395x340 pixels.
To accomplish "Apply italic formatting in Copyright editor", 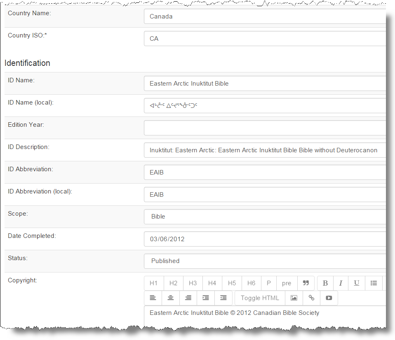I will (x=341, y=283).
